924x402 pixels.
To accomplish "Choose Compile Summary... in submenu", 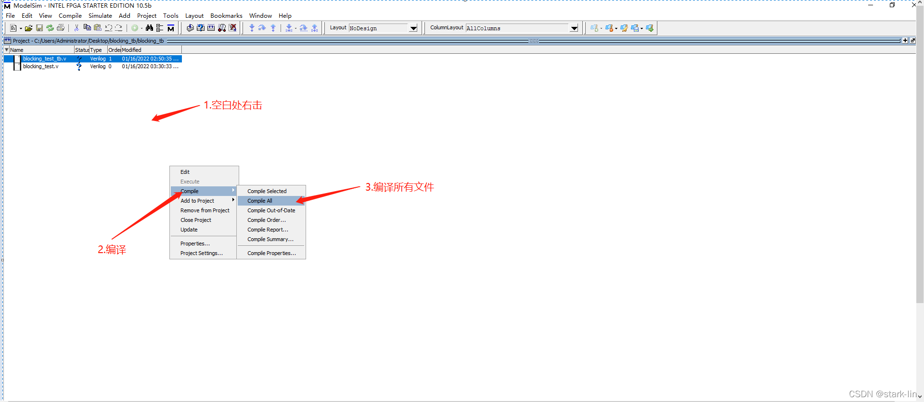I will pos(271,239).
